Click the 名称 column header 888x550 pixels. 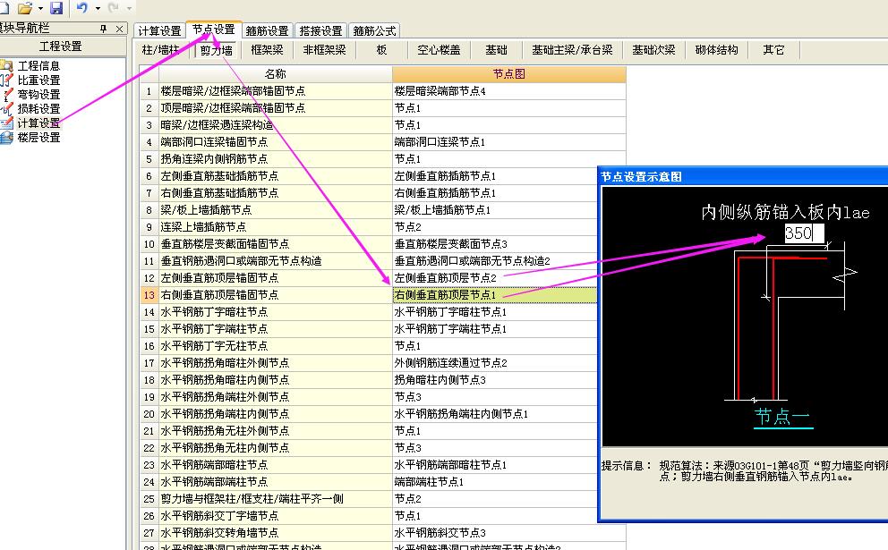pyautogui.click(x=275, y=74)
